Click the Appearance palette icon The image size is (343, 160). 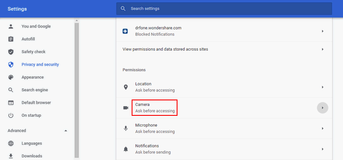coord(11,77)
